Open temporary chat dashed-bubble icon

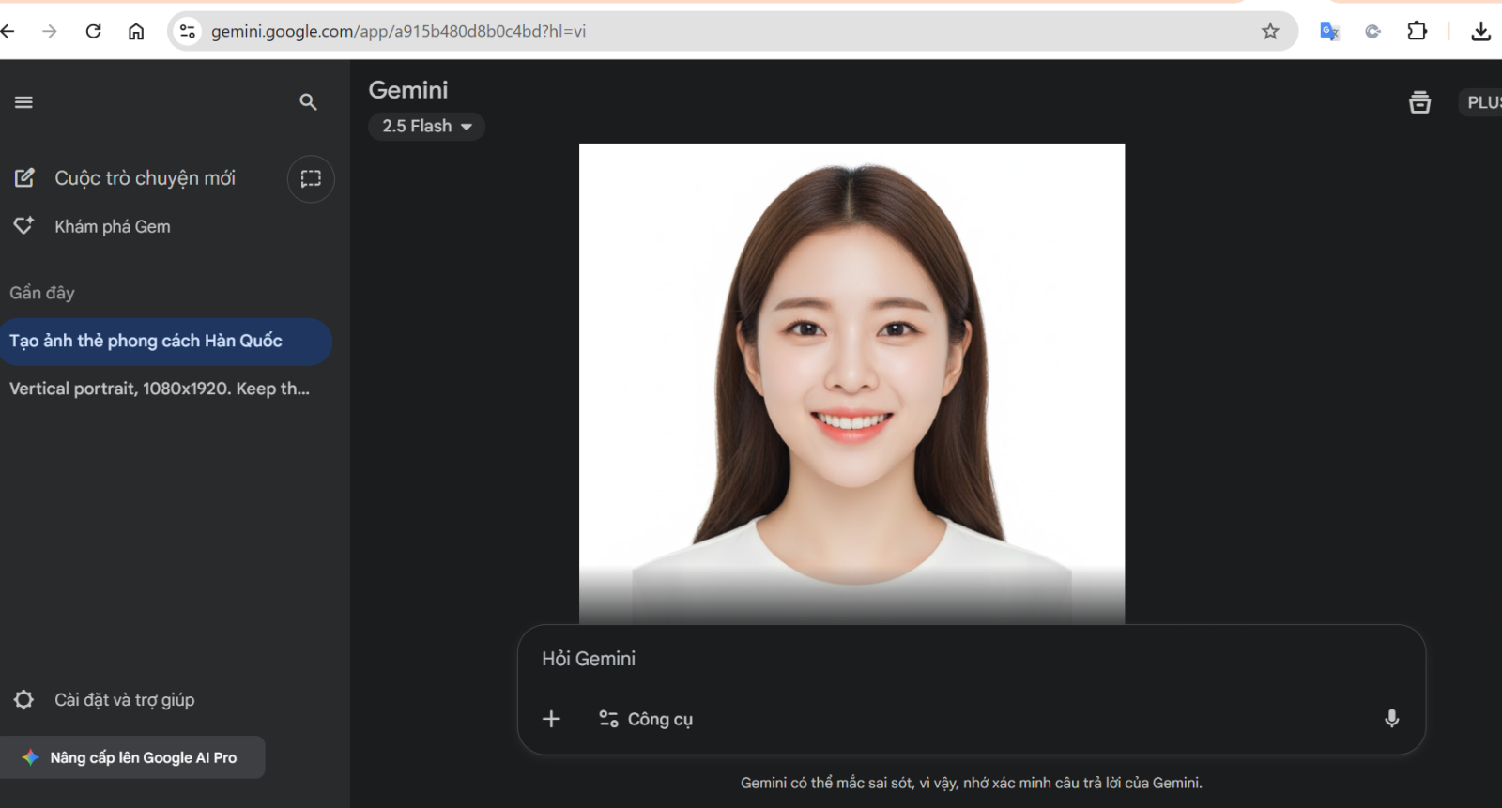tap(311, 178)
